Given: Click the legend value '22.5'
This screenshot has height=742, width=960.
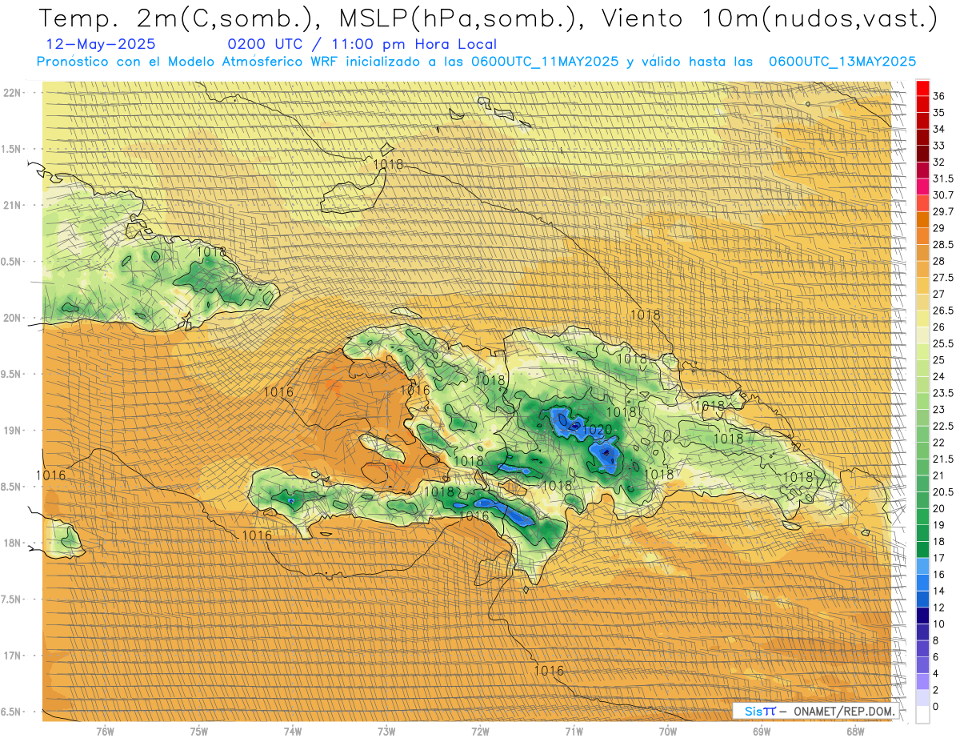Looking at the screenshot, I should coord(943,426).
